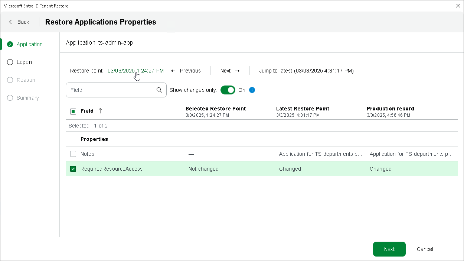Image resolution: width=464 pixels, height=261 pixels.
Task: Click the Next right arrow icon
Action: [238, 71]
